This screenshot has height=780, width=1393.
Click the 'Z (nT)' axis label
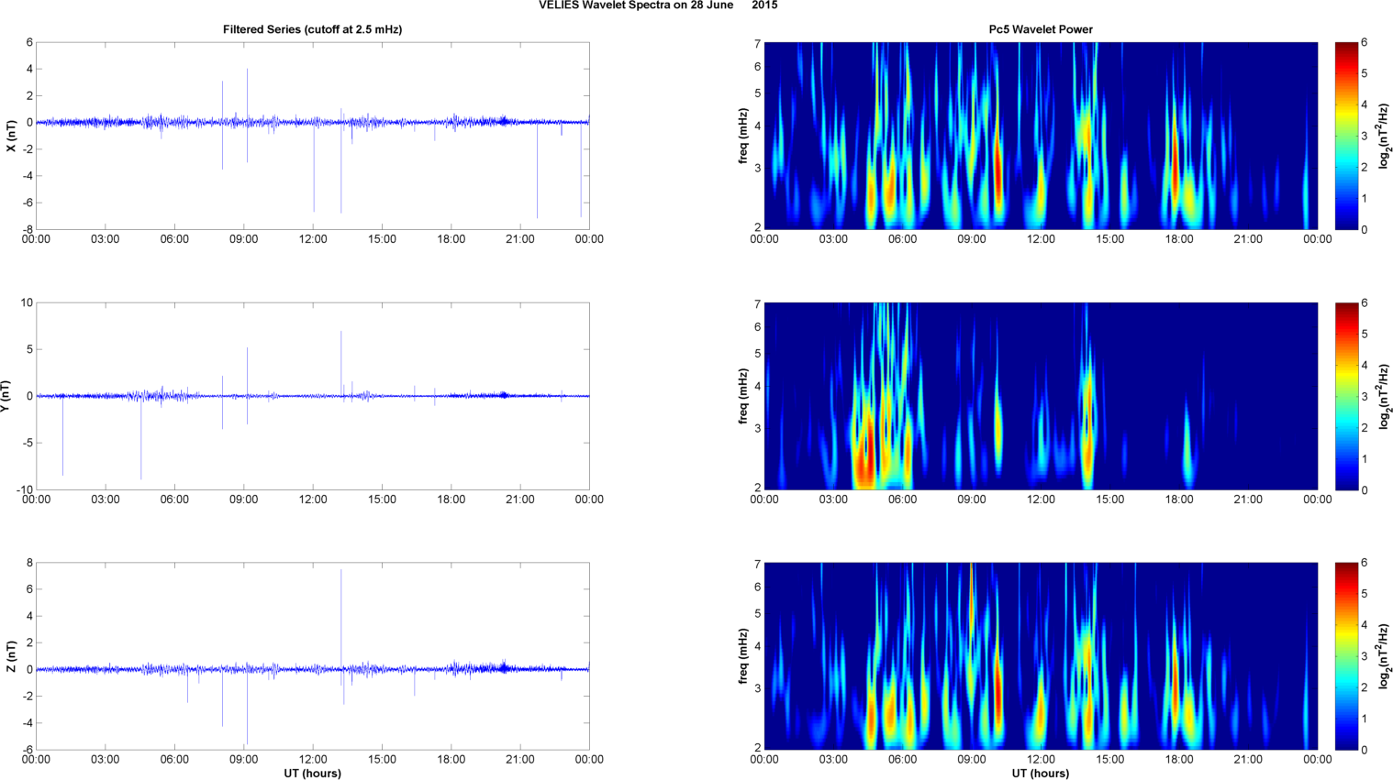click(11, 656)
